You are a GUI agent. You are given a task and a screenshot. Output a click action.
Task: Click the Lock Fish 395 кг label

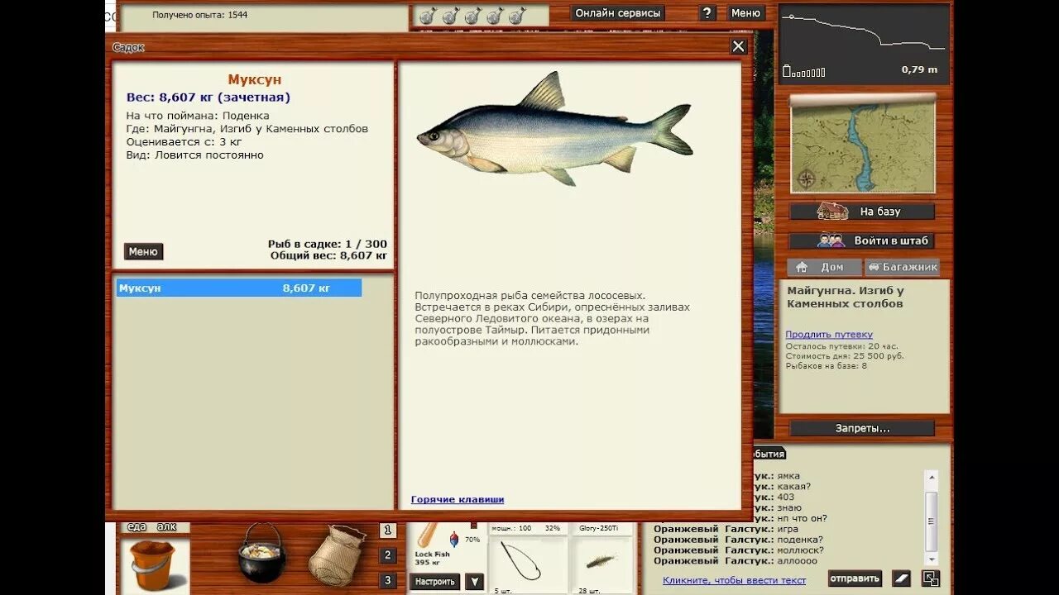(433, 559)
